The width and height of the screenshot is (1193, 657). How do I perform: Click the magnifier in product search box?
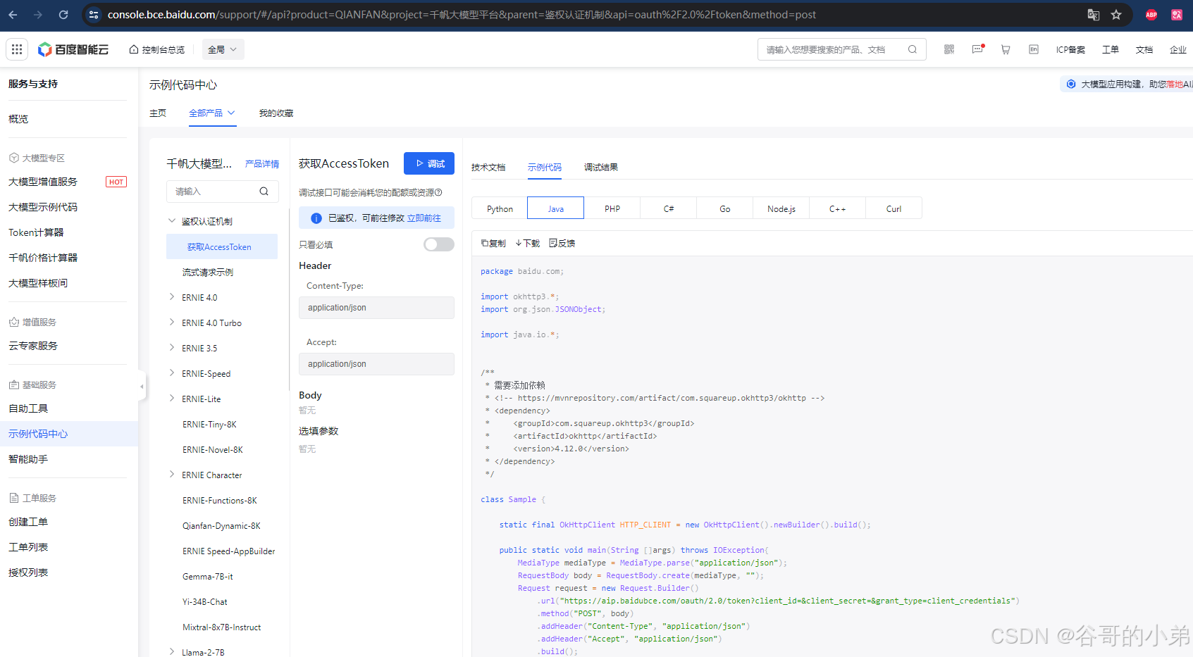(264, 192)
